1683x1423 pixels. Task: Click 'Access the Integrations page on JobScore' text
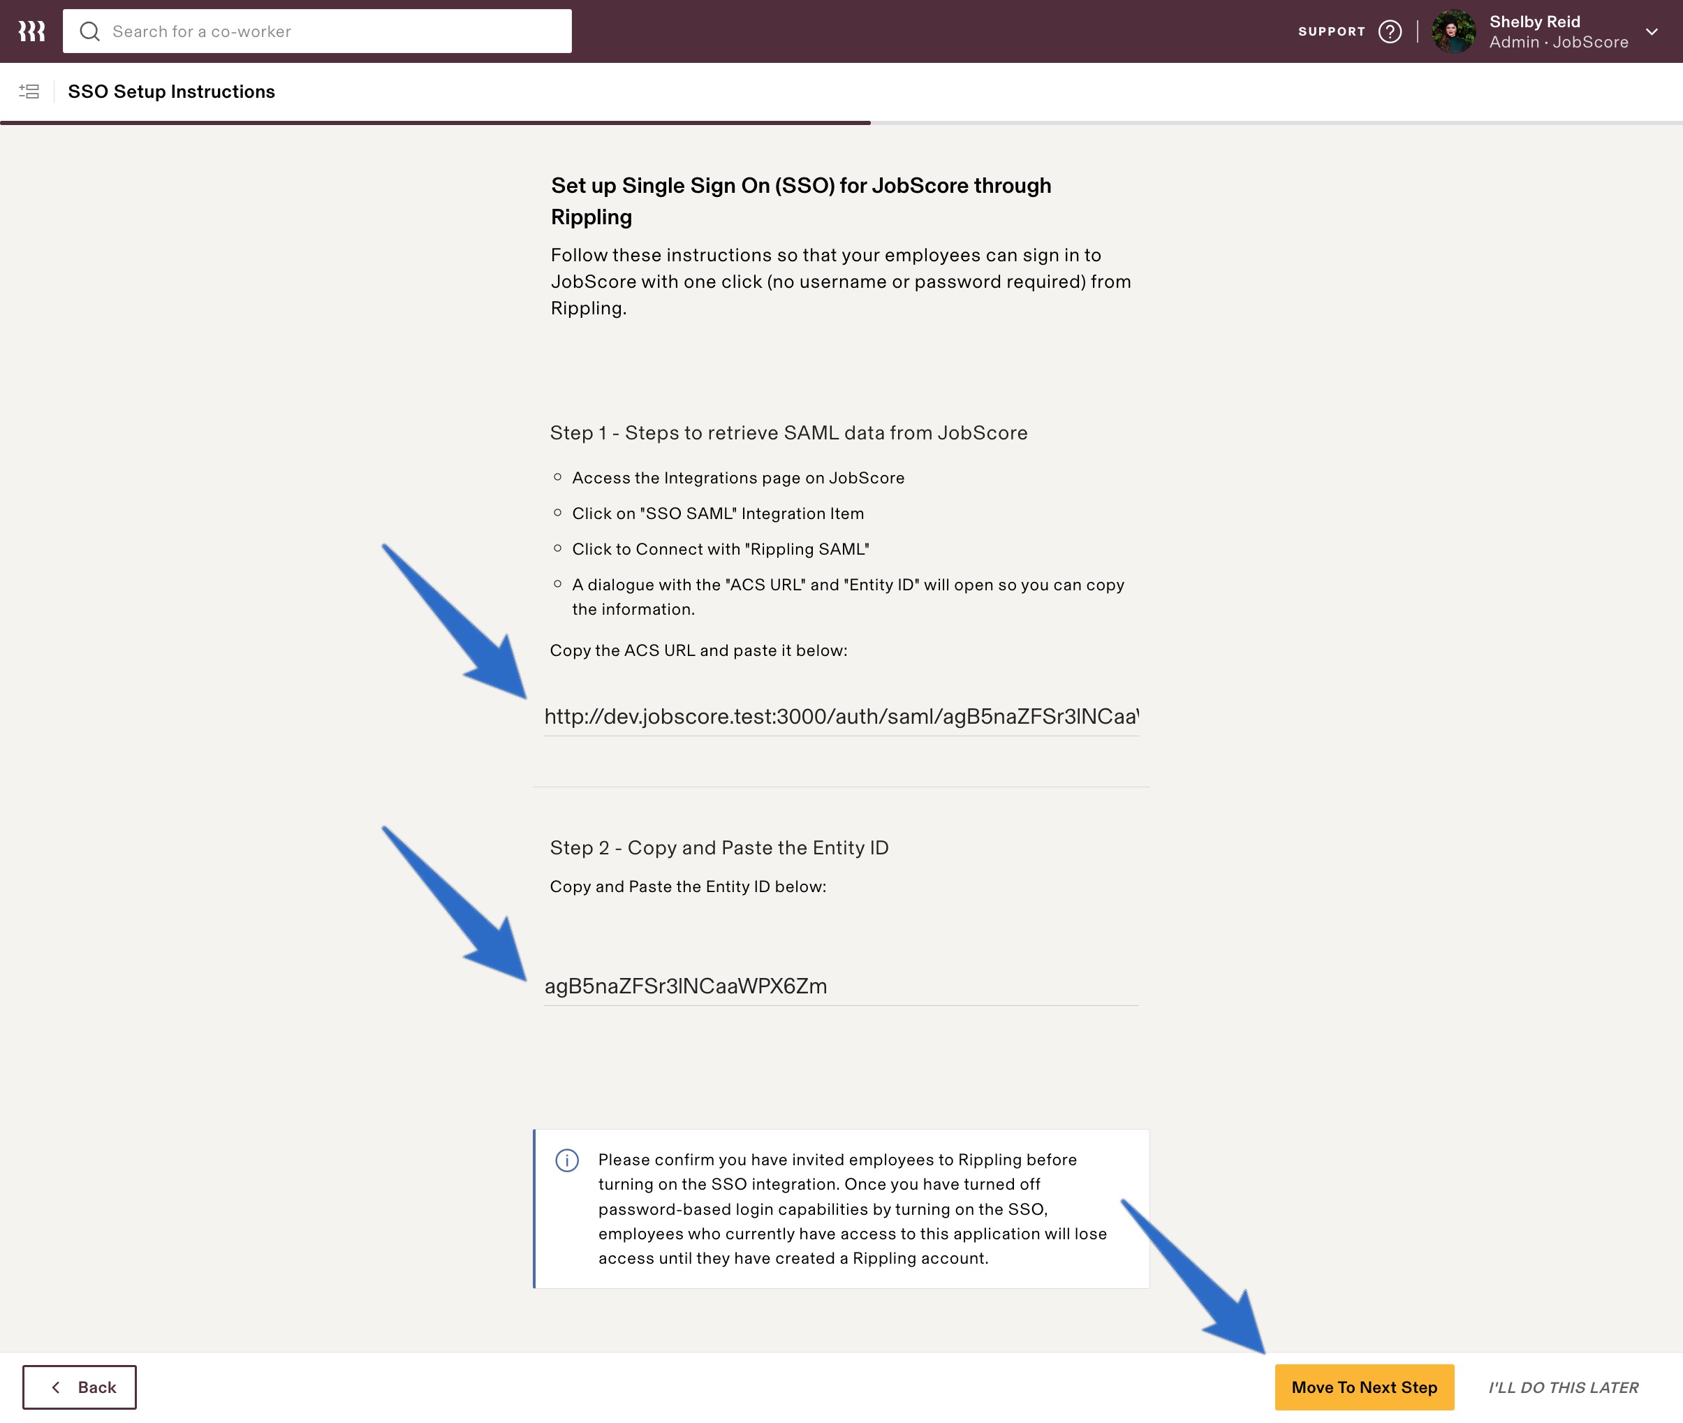(738, 478)
